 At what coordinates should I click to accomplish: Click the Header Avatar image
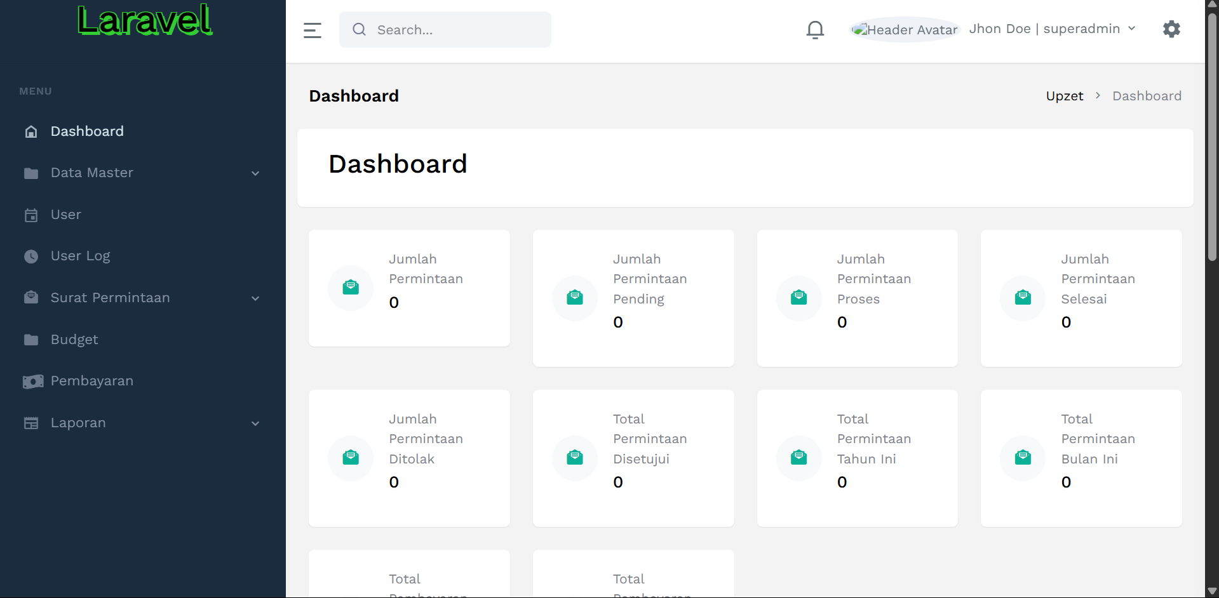(905, 30)
